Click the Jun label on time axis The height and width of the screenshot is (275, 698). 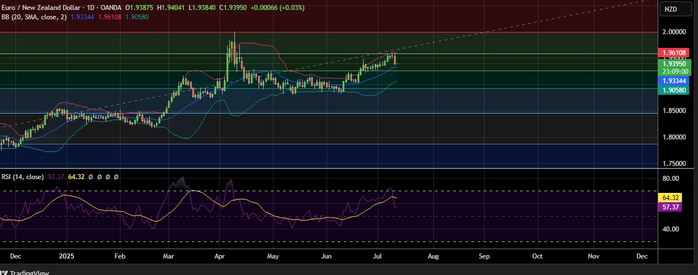click(x=327, y=256)
